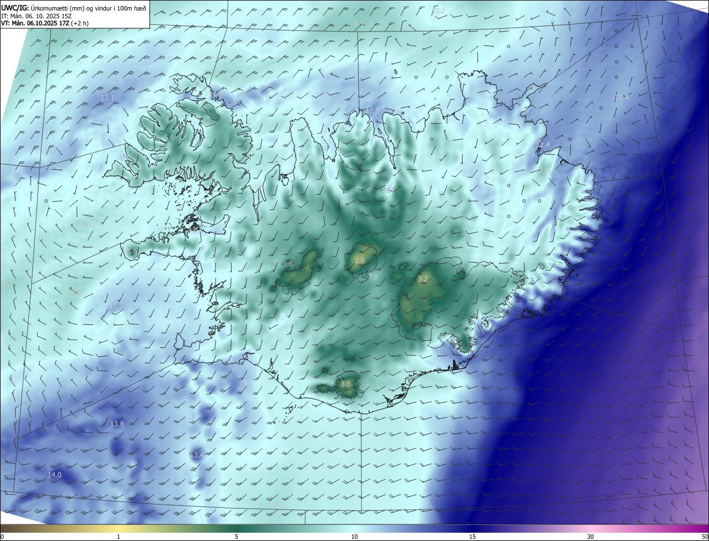Click the '50' tick on the color scale
709x541 pixels.
(x=705, y=537)
